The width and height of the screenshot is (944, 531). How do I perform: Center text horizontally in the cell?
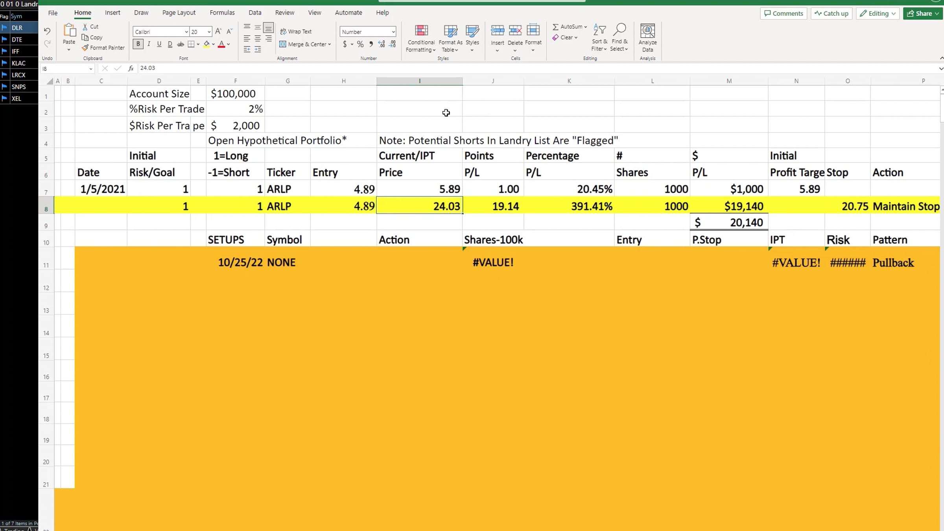point(258,38)
